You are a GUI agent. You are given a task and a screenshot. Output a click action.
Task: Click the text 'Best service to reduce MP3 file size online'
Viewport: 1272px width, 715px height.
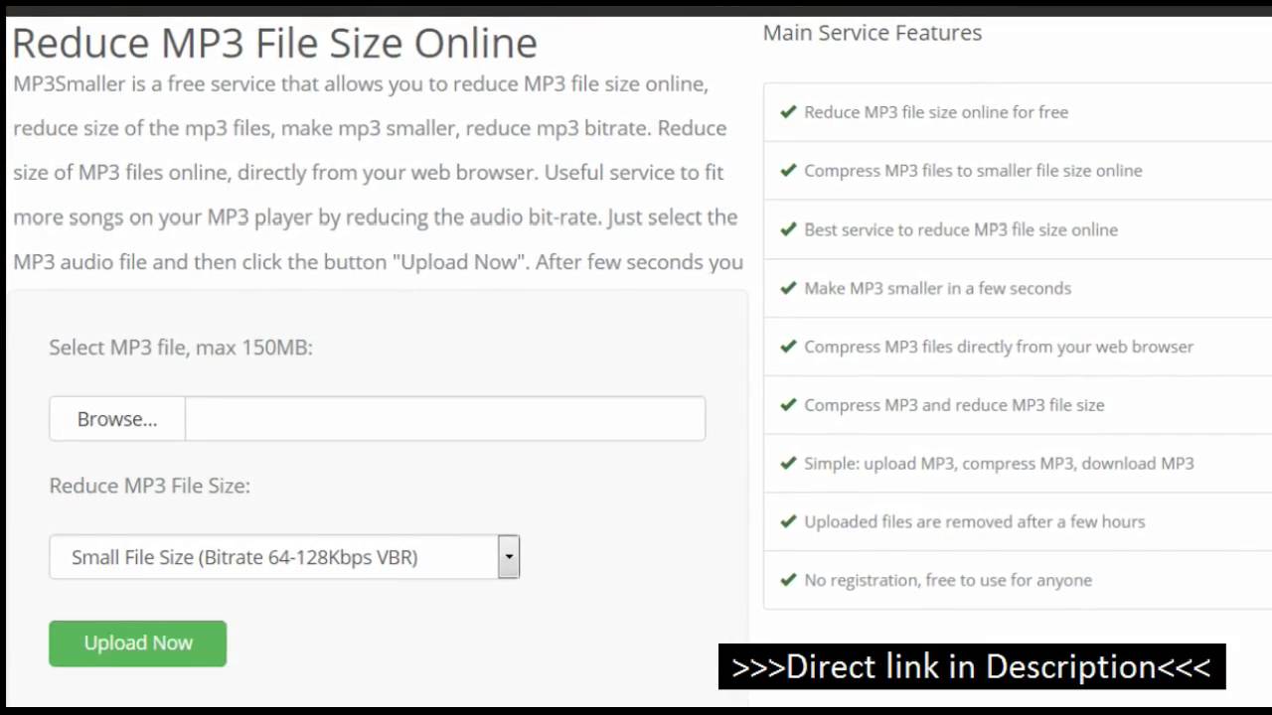pyautogui.click(x=961, y=229)
